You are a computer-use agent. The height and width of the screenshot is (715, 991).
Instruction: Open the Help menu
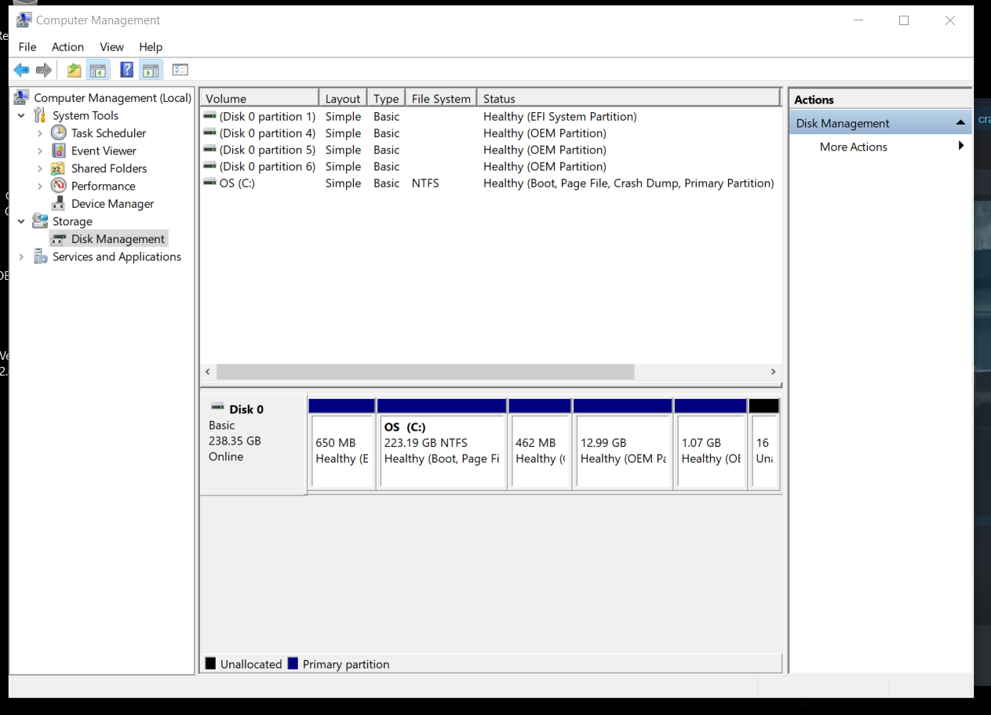[x=151, y=47]
